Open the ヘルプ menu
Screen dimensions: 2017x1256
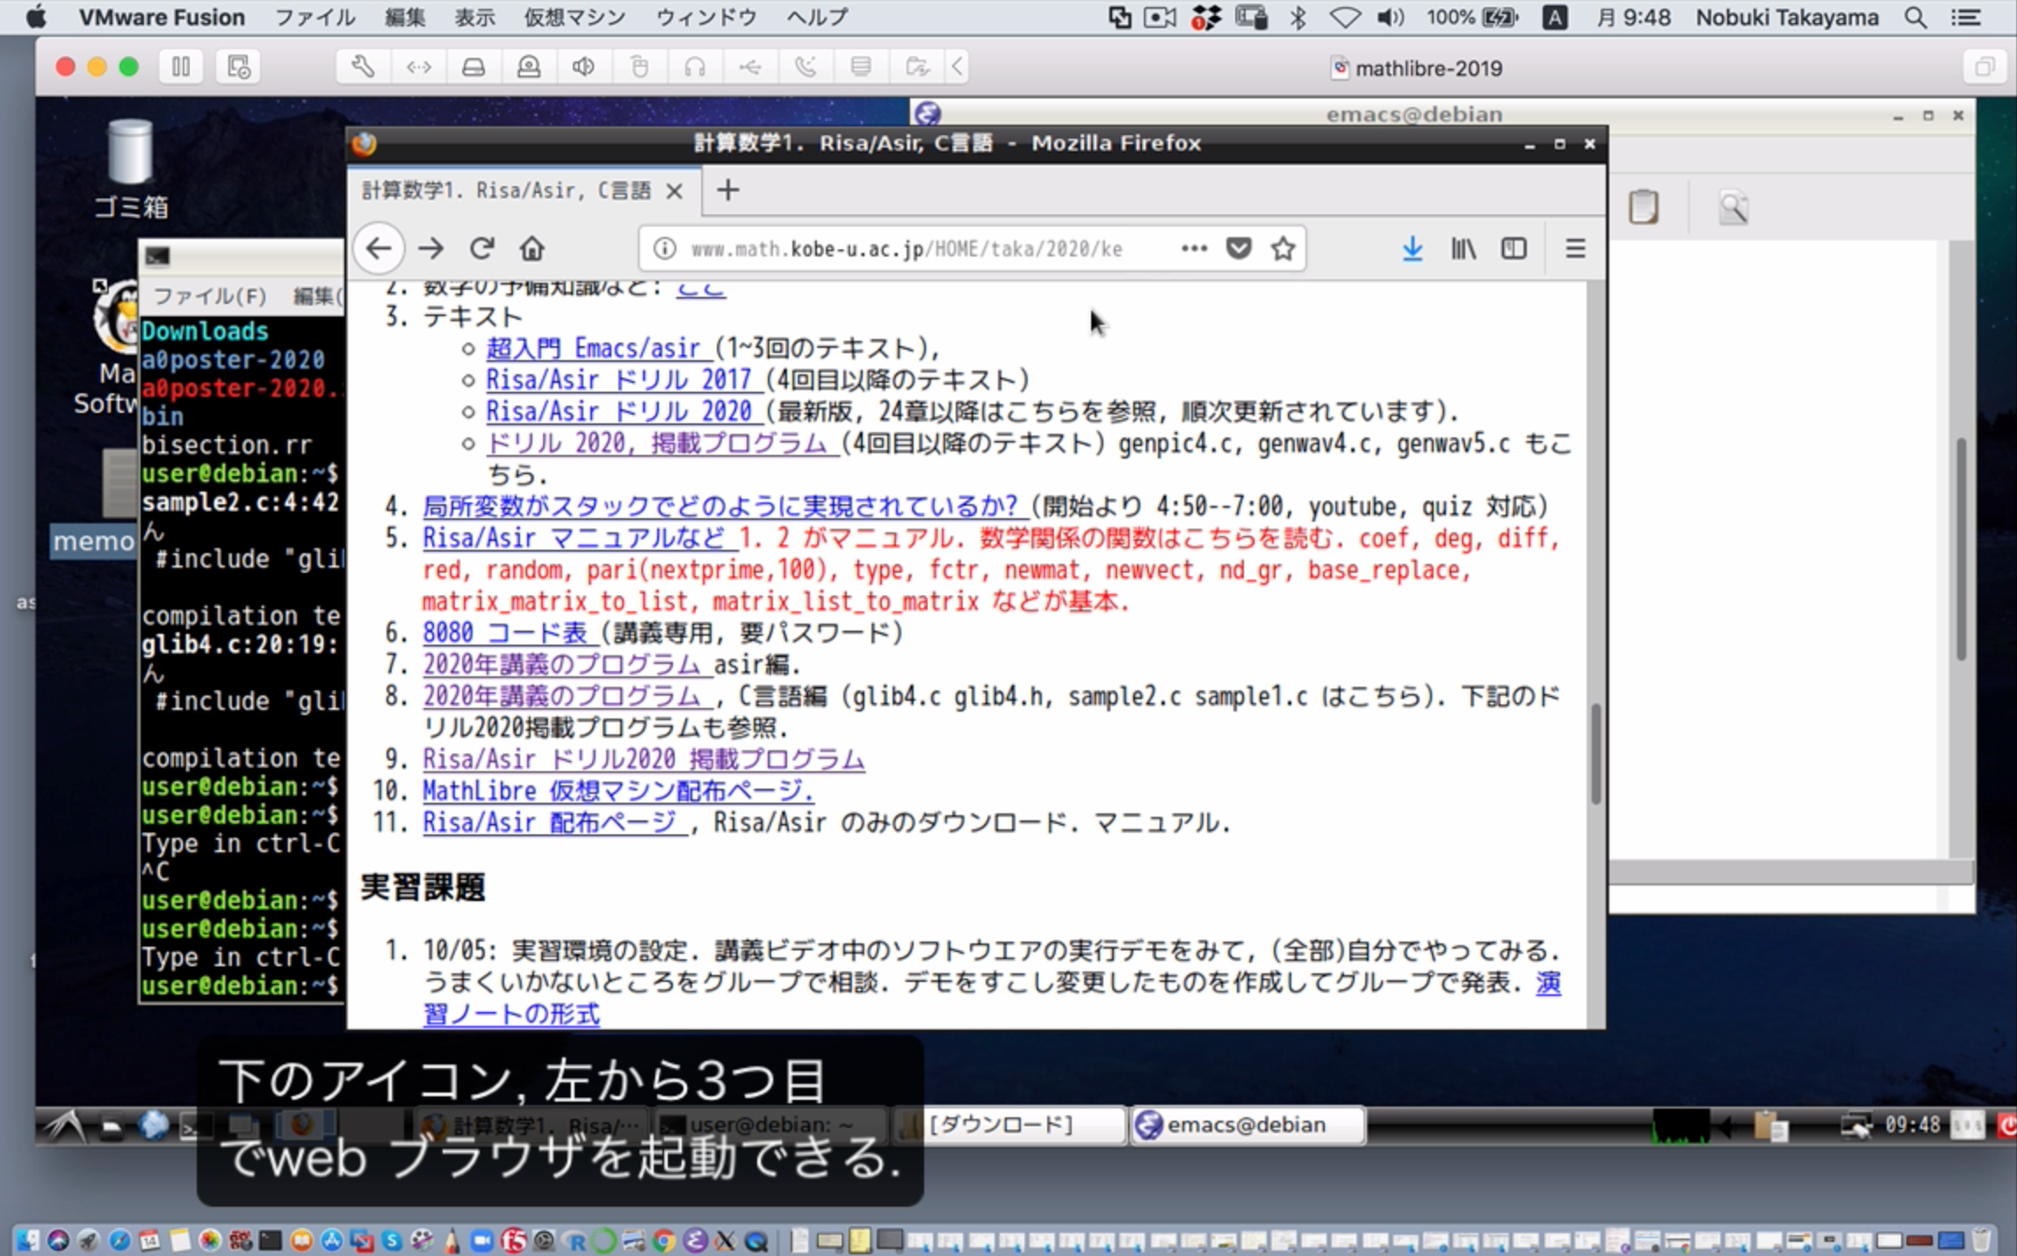tap(817, 18)
